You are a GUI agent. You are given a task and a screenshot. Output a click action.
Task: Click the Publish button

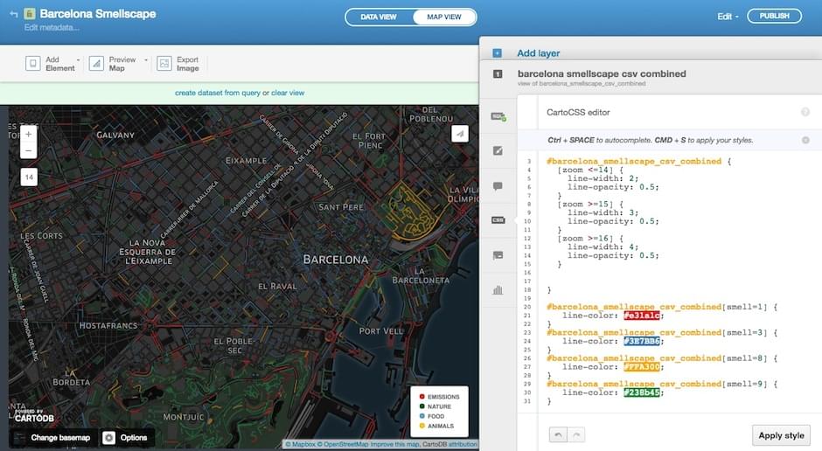[774, 16]
